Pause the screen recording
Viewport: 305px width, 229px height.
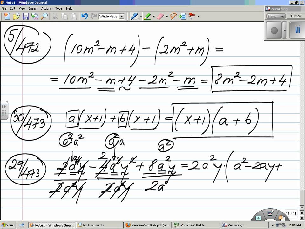(297, 30)
